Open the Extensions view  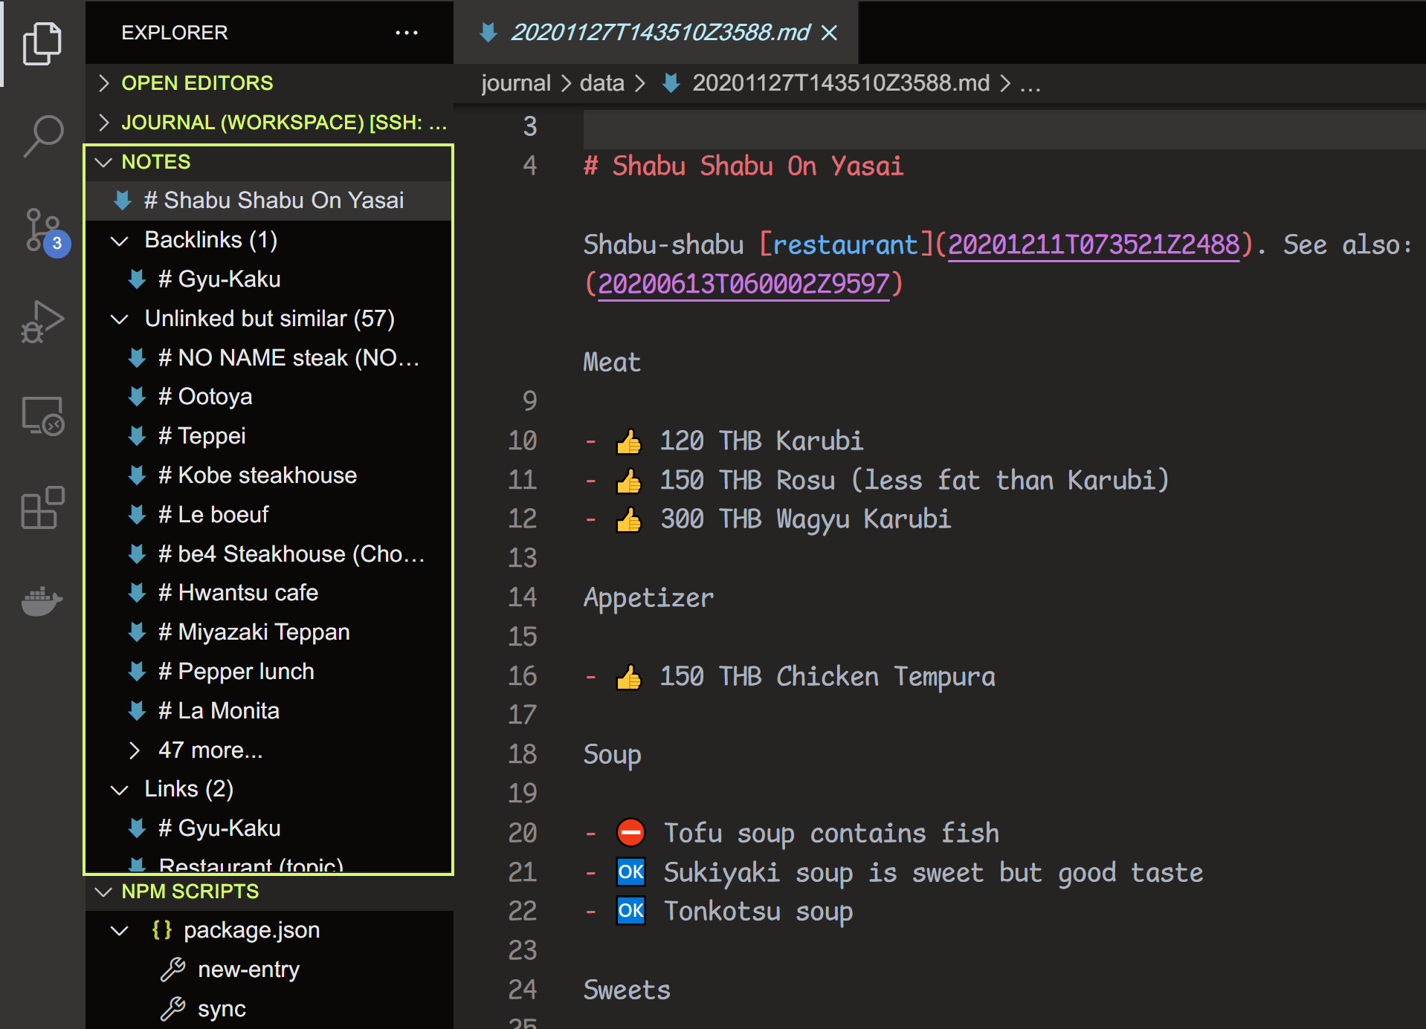tap(42, 508)
